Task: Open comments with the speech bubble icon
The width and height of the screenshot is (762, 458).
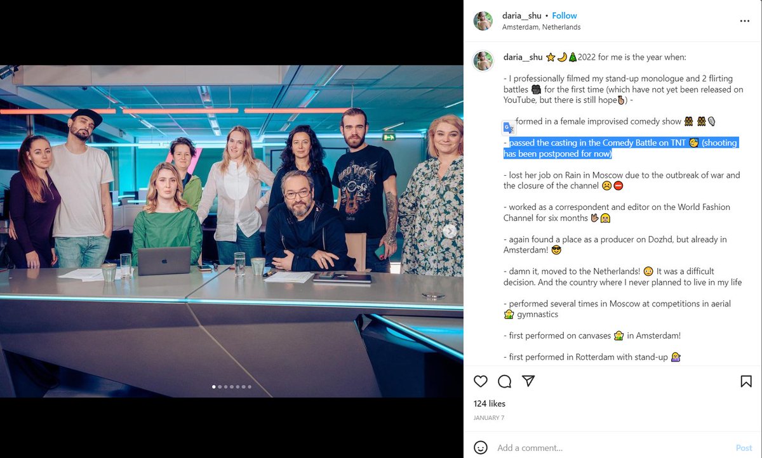Action: 505,381
